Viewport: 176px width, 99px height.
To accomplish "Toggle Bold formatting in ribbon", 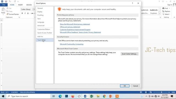I will click(22, 13).
